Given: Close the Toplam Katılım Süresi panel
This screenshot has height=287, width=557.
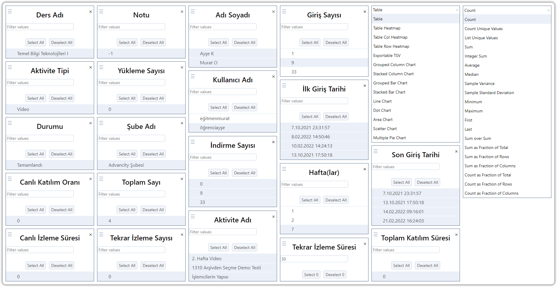Looking at the screenshot, I should coord(456,235).
